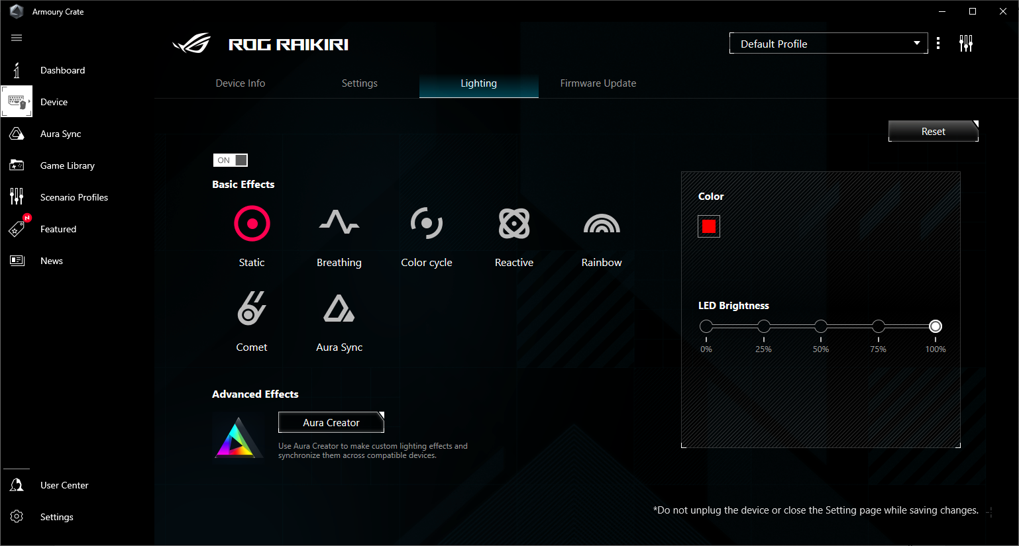
Task: Select the Static lighting effect icon
Action: [x=252, y=224]
